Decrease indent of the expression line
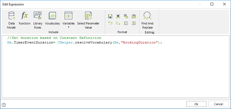 (126, 23)
